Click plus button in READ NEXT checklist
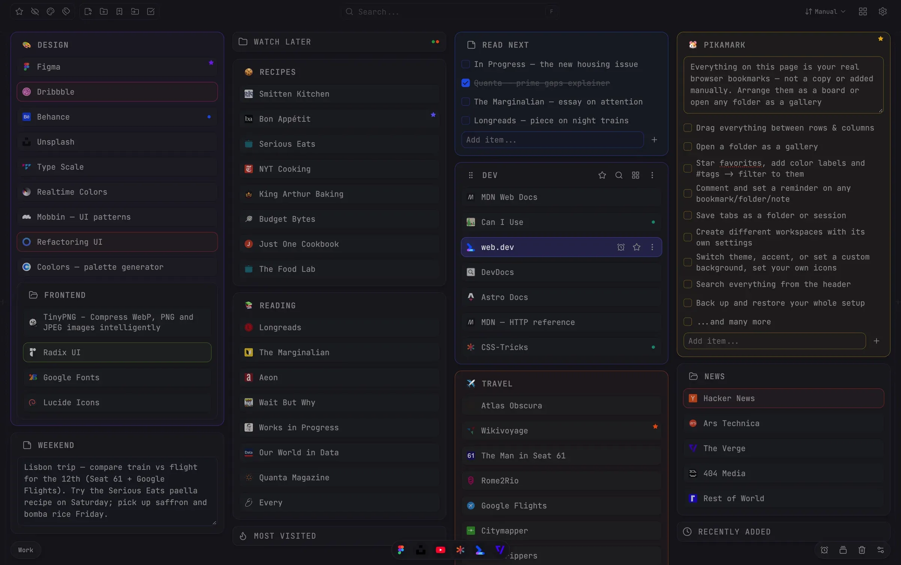The height and width of the screenshot is (565, 901). (x=654, y=140)
